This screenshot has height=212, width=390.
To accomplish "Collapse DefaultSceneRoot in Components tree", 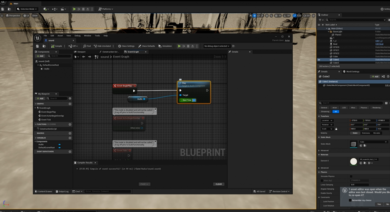I will (x=38, y=65).
